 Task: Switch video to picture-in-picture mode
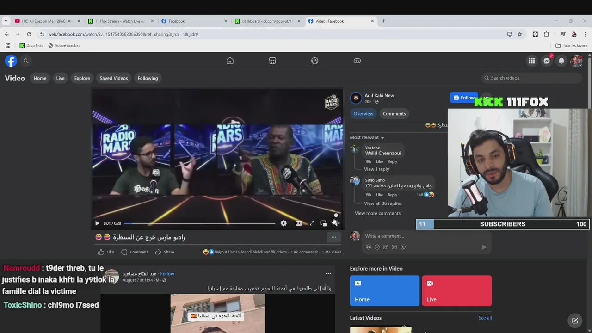(323, 223)
